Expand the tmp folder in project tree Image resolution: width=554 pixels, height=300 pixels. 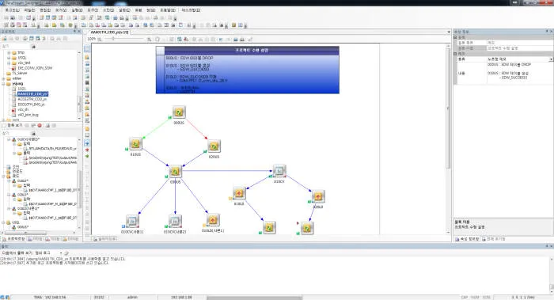pos(9,53)
